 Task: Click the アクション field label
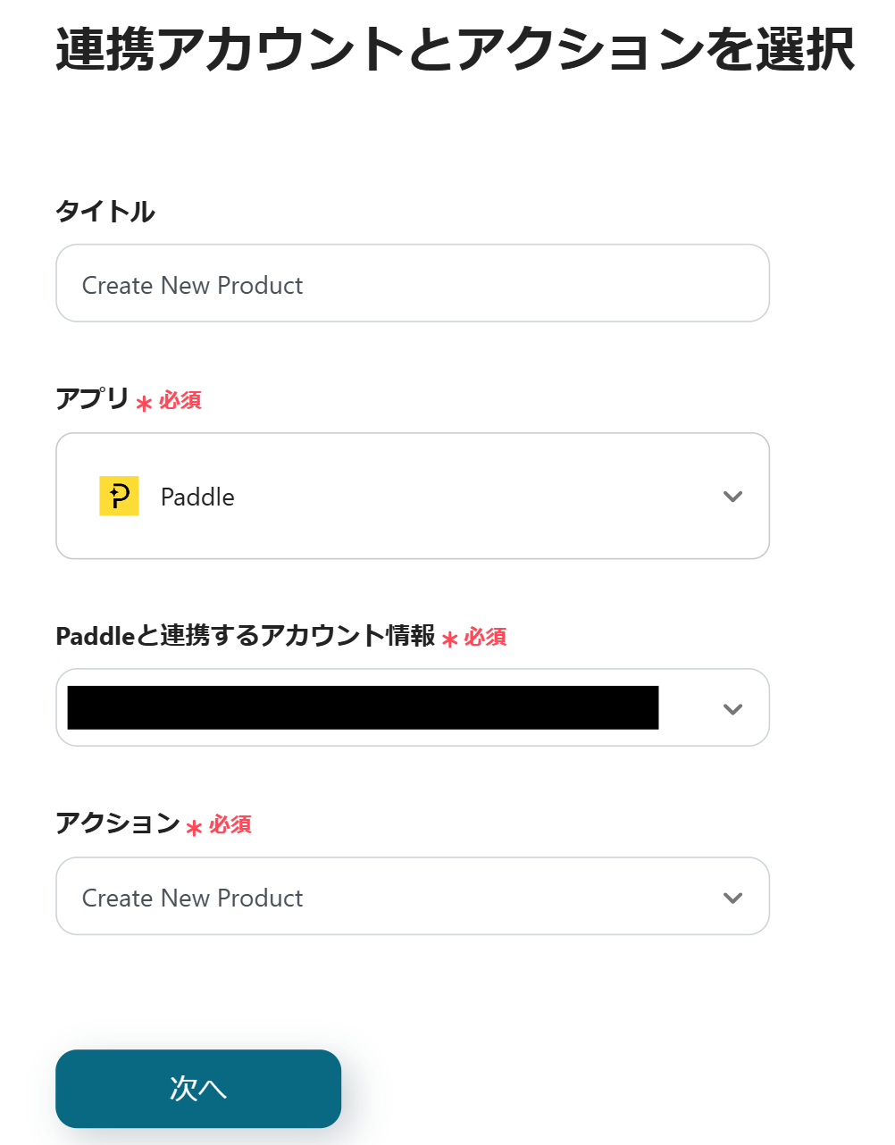point(117,823)
